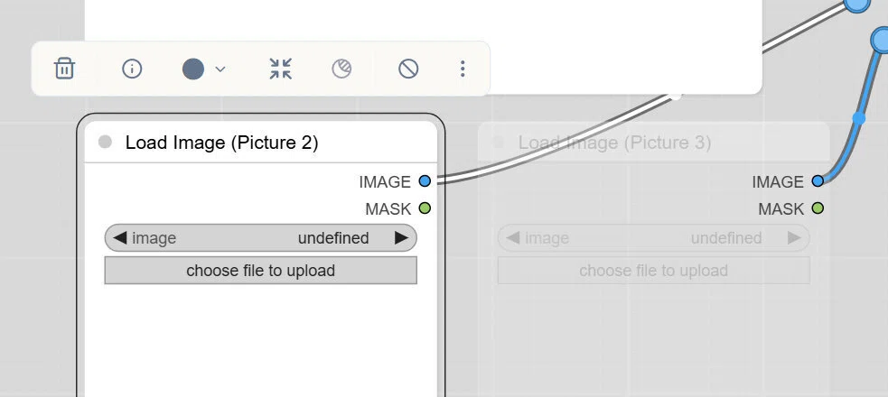Select Picture 2 MASK output socket

(x=425, y=208)
